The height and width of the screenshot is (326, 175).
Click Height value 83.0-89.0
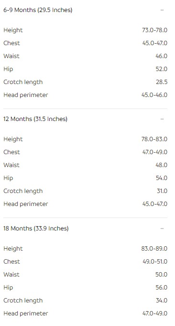[x=154, y=249]
